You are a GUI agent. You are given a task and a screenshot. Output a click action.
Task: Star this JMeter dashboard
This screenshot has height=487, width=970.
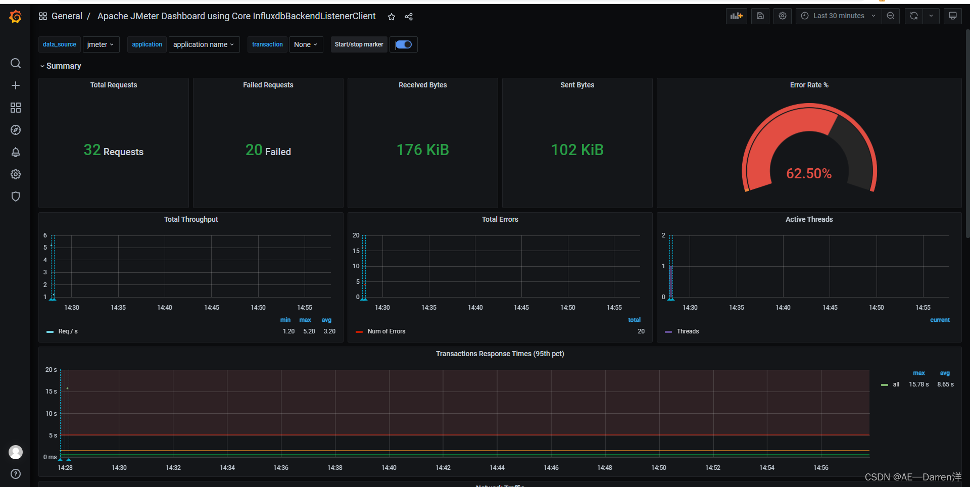(x=392, y=17)
